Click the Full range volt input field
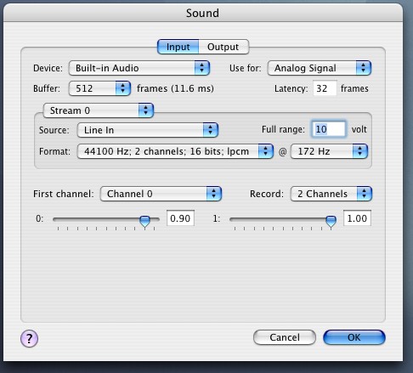This screenshot has height=373, width=413. coord(329,129)
